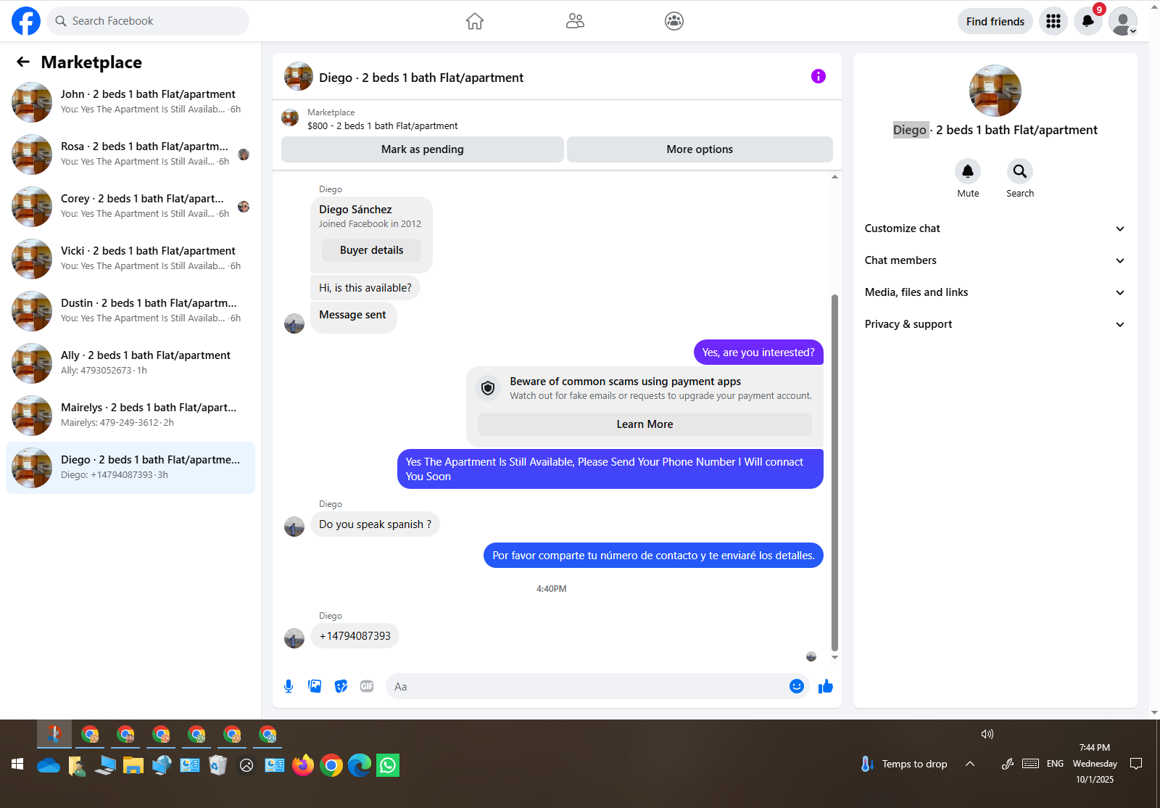Open the GIF picker icon

click(x=367, y=686)
